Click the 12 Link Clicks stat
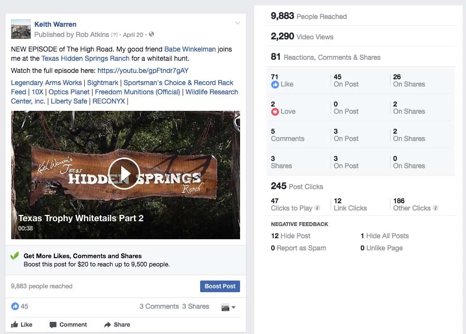The width and height of the screenshot is (466, 334). (x=350, y=204)
